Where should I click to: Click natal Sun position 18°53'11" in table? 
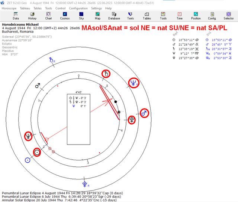[x=186, y=40]
